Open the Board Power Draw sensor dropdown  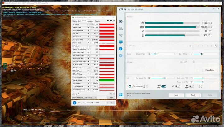89,59
